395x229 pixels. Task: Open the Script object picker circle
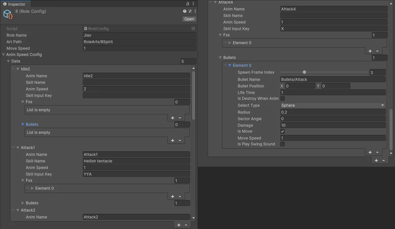(193, 29)
